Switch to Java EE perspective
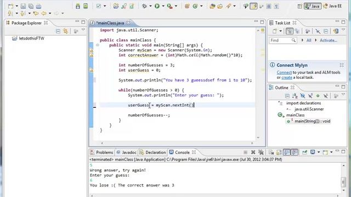Screen dimensions: 351x197 coord(333,6)
